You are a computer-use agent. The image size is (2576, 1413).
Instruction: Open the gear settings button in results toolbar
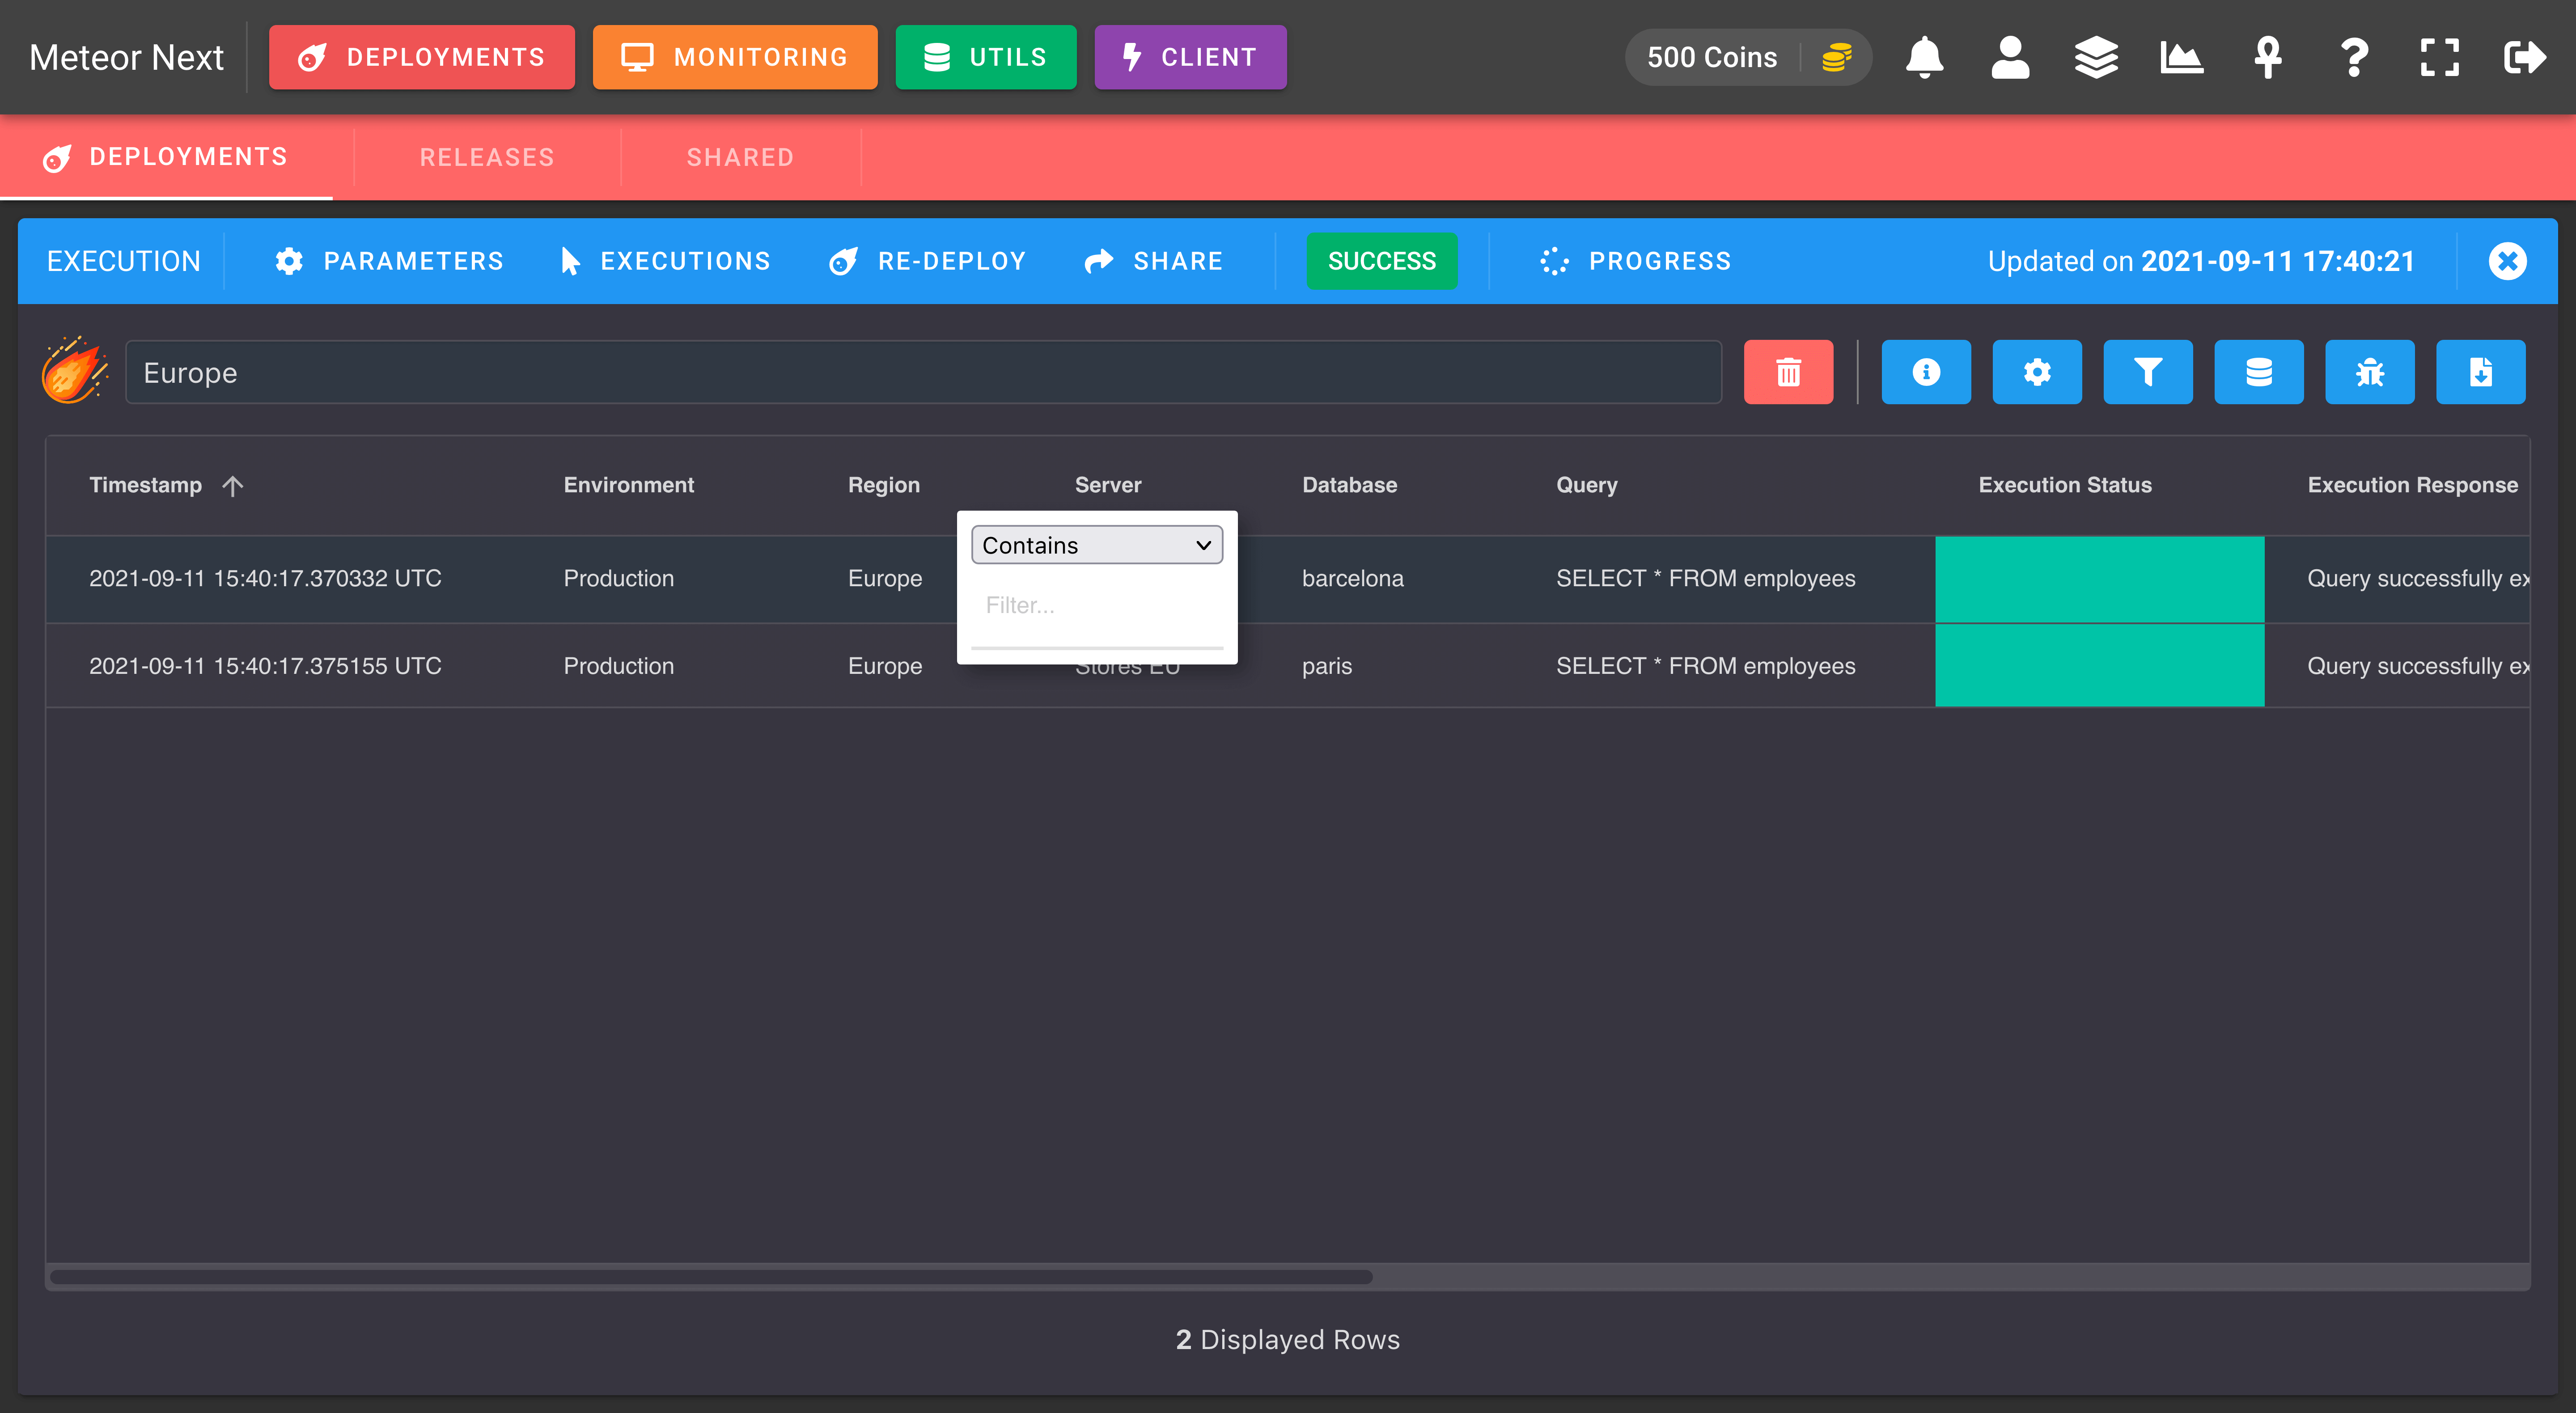(2037, 372)
